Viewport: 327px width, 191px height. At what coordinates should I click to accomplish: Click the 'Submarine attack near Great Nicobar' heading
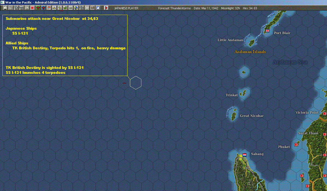pos(52,19)
